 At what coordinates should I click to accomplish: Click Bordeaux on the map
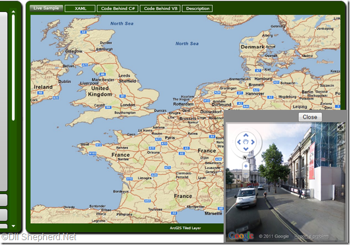(x=121, y=192)
